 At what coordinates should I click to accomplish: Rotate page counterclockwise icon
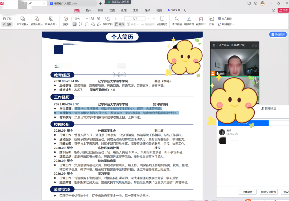point(93,24)
